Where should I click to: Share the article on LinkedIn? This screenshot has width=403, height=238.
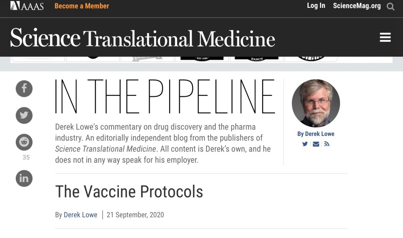click(24, 178)
